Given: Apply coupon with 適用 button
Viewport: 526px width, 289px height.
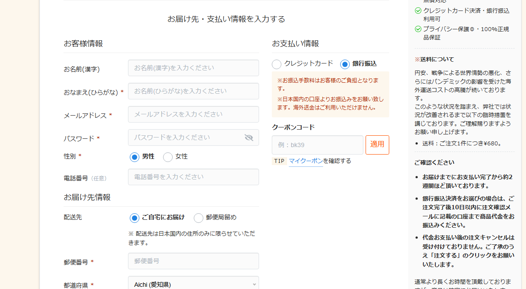Looking at the screenshot, I should [377, 144].
